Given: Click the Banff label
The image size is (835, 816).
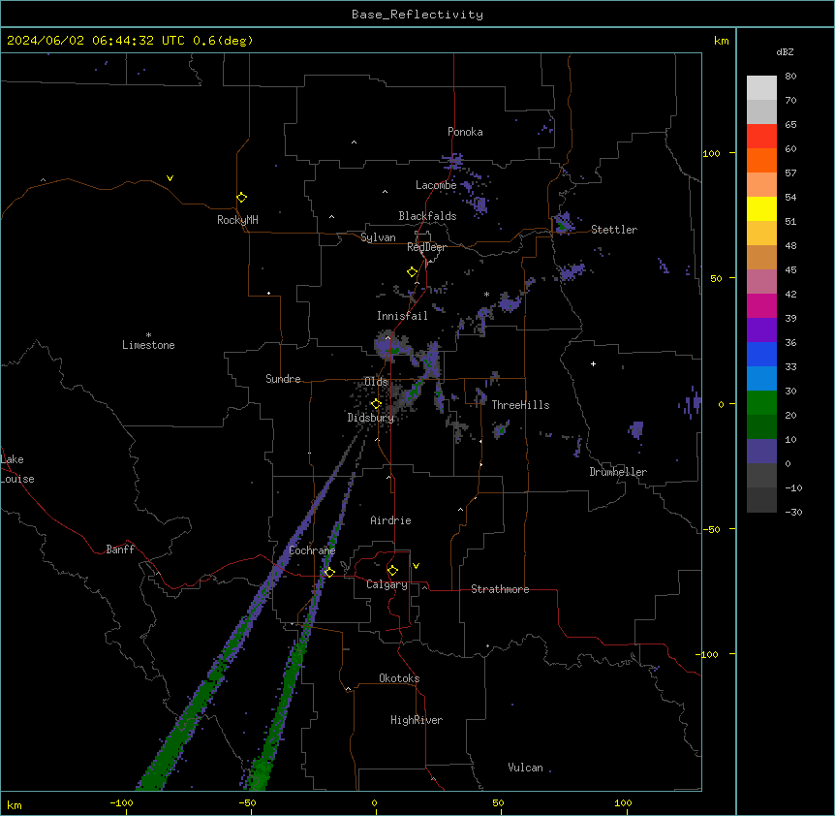Looking at the screenshot, I should click(x=120, y=549).
